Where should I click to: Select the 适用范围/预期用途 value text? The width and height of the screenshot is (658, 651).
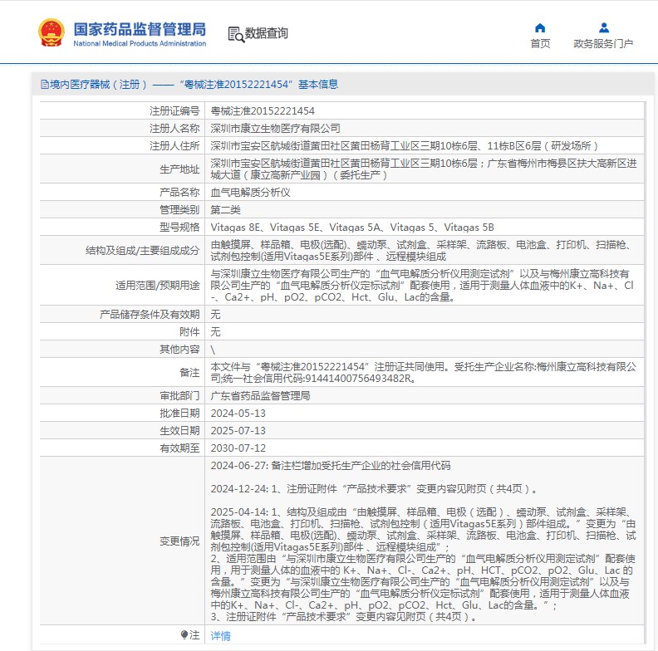(x=422, y=286)
